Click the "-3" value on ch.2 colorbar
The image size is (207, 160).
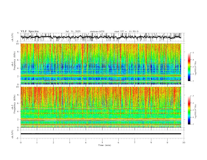point(193,96)
